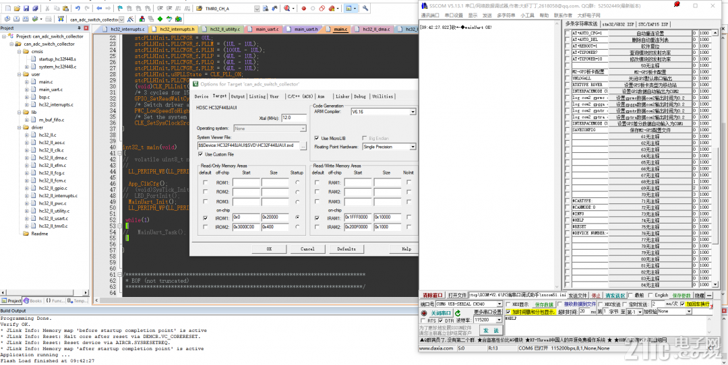Click the red port status indicator in SSCOM

coord(425,313)
